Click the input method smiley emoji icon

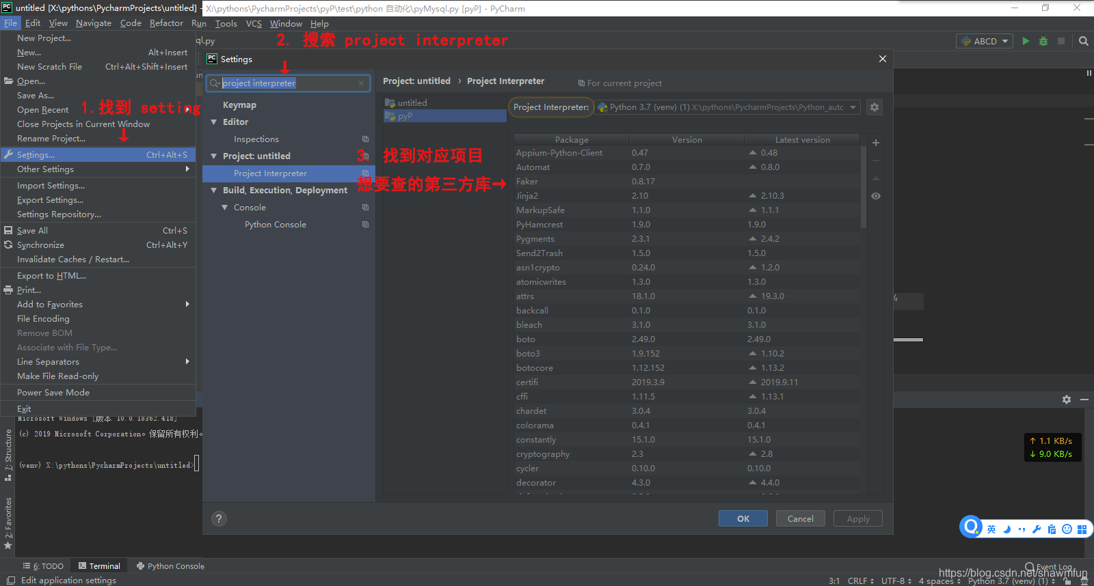pos(1067,529)
